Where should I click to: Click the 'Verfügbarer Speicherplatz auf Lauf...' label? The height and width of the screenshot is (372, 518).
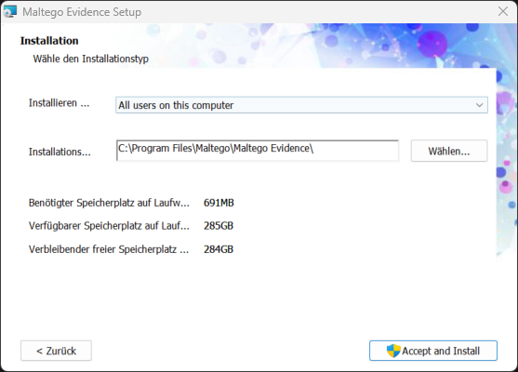point(109,226)
